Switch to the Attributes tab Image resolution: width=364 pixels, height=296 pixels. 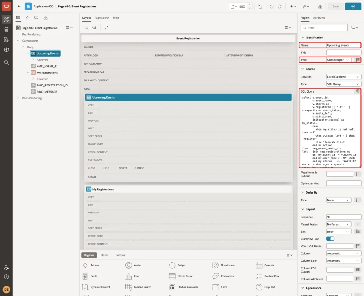[x=319, y=18]
